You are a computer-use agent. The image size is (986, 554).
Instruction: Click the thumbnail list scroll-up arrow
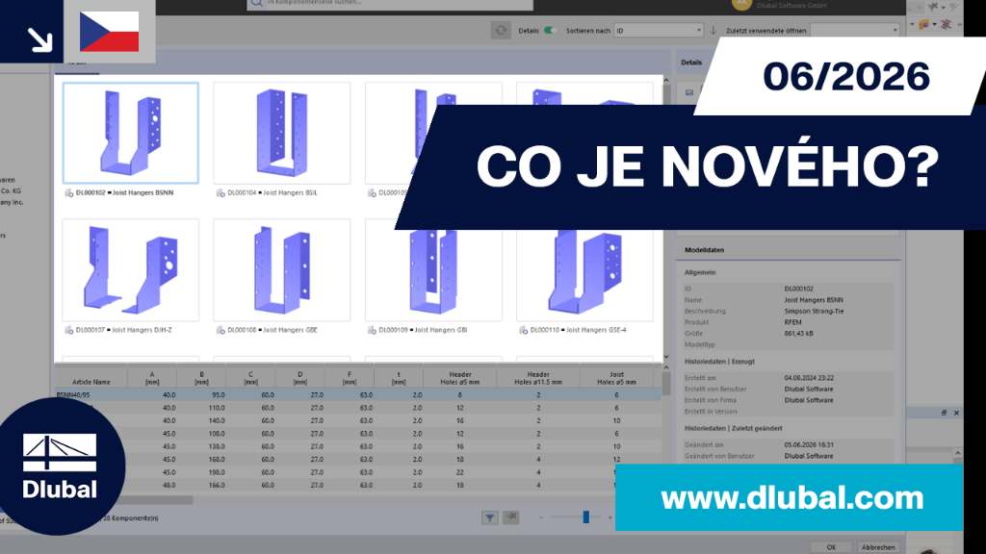[x=666, y=81]
